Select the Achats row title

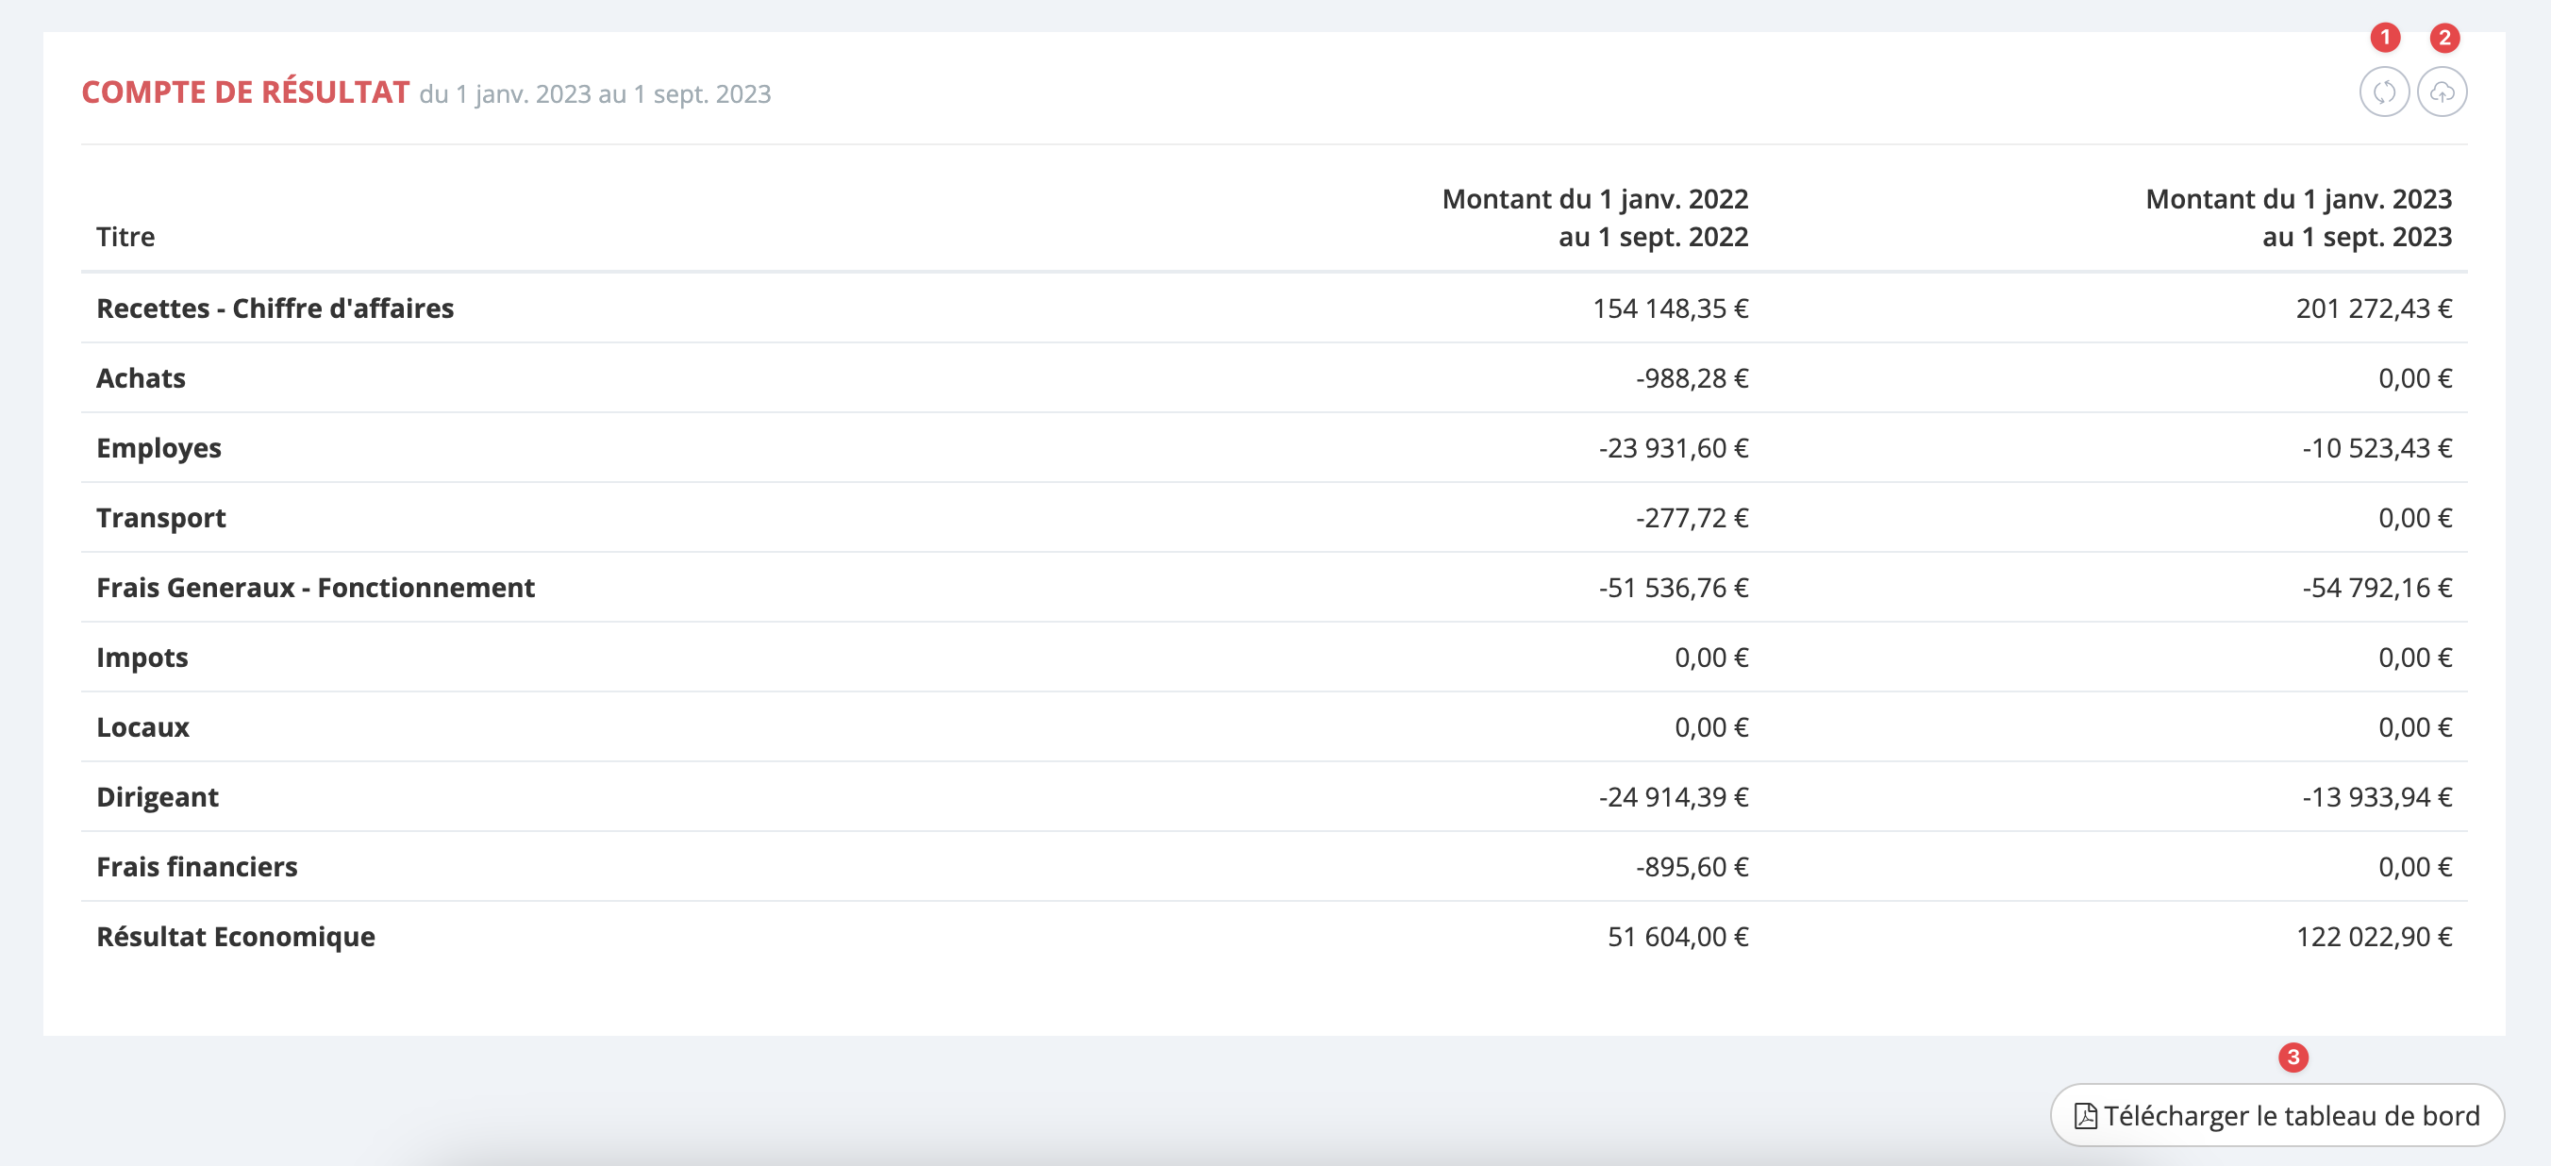click(x=141, y=377)
